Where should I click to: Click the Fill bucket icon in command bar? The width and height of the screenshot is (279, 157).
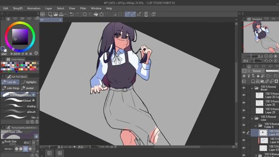tap(96, 14)
